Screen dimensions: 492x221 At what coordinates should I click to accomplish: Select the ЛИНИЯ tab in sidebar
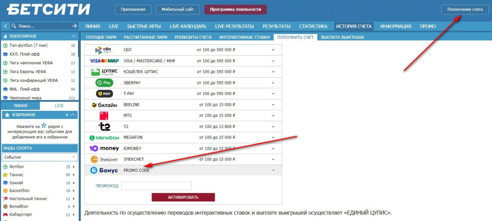click(20, 106)
